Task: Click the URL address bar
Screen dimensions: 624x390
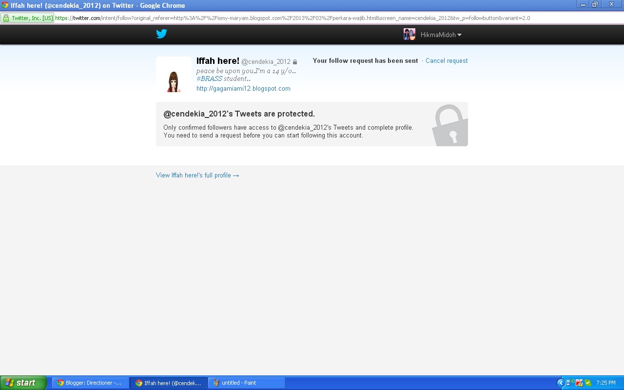Action: pyautogui.click(x=312, y=18)
